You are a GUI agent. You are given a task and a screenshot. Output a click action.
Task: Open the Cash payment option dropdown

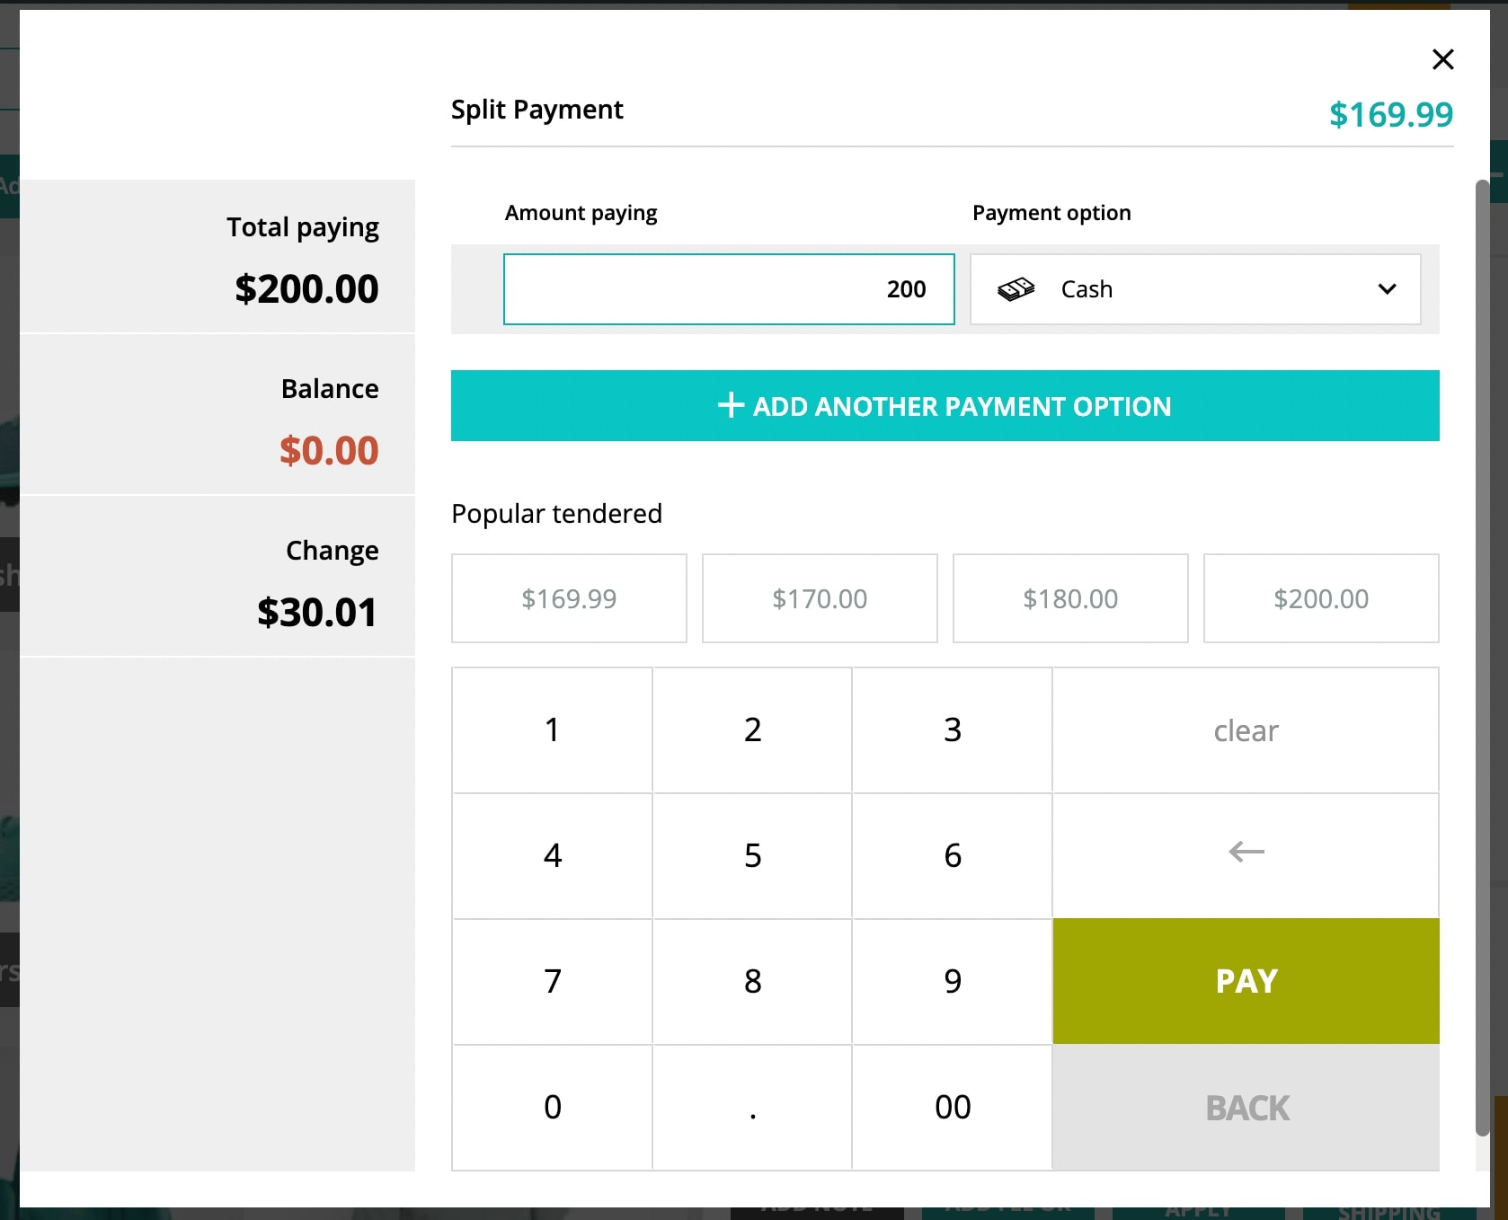[x=1195, y=289]
